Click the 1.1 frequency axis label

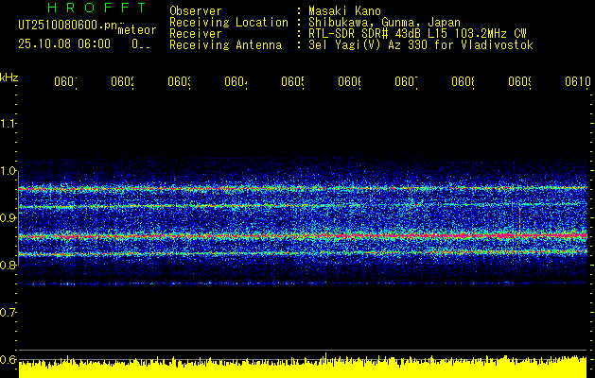tap(8, 123)
